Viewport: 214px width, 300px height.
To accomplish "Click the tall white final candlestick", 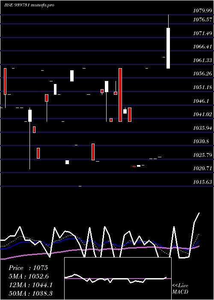I will coord(168,48).
